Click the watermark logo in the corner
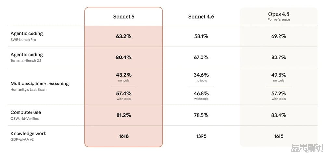 tap(307, 148)
